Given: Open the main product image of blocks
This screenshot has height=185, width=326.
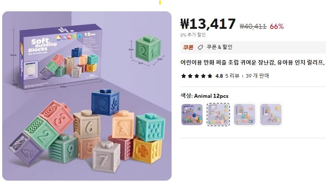Looking at the screenshot, I should [87, 96].
